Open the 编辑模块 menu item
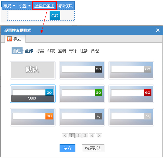This screenshot has width=163, height=158. (x=65, y=6)
